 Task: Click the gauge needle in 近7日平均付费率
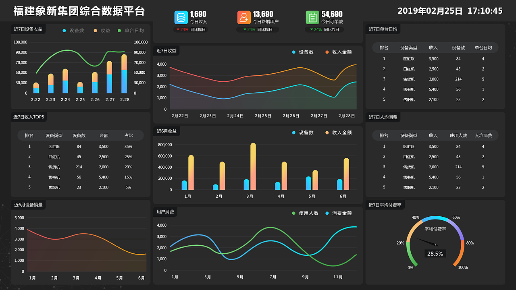tap(427, 241)
